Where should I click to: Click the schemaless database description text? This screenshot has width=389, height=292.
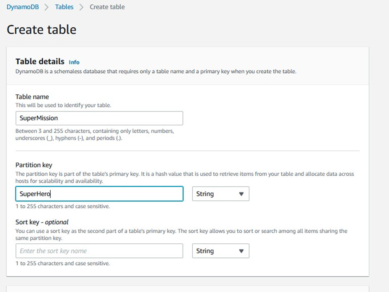[x=156, y=71]
